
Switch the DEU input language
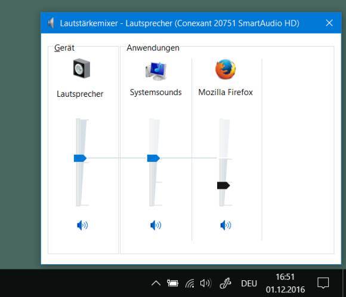click(x=249, y=283)
